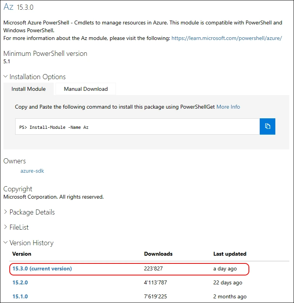Viewport: 294px width, 303px height.
Task: Open the More Info link
Action: [228, 107]
